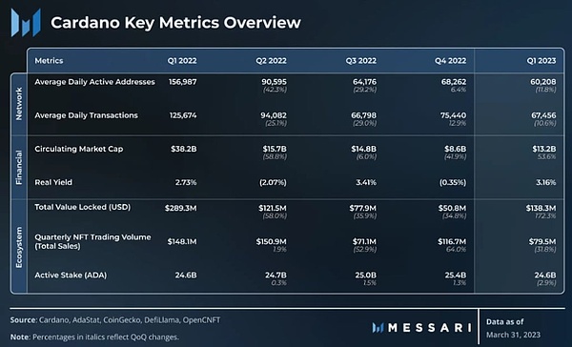Click the Q3 2022 column header
Image resolution: width=572 pixels, height=347 pixels.
click(x=361, y=61)
